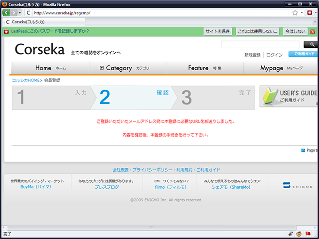Minimize the Firefox window
This screenshot has width=319, height=239.
pyautogui.click(x=290, y=4)
